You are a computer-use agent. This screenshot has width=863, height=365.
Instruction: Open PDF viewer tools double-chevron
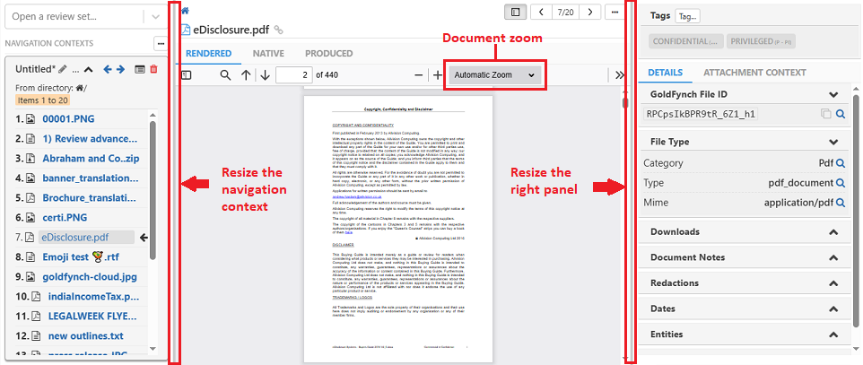[620, 75]
